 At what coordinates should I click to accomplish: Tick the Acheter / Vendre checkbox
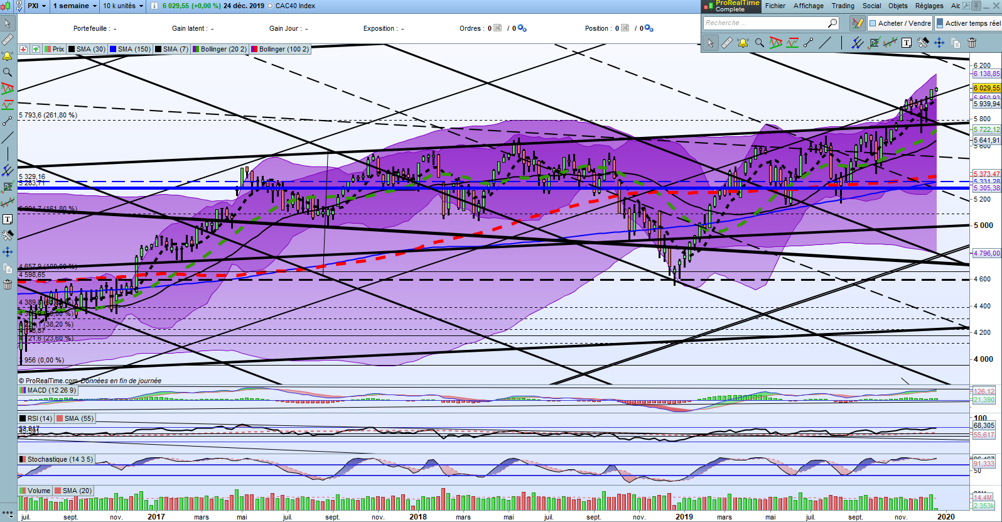click(873, 23)
